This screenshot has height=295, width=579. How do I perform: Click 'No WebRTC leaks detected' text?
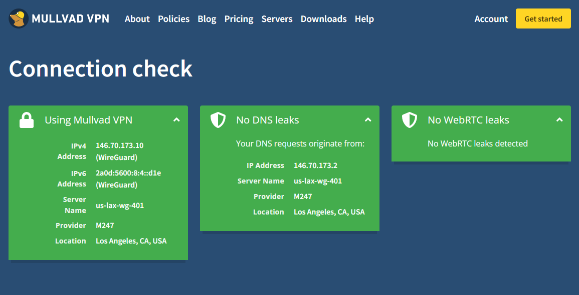pos(478,143)
